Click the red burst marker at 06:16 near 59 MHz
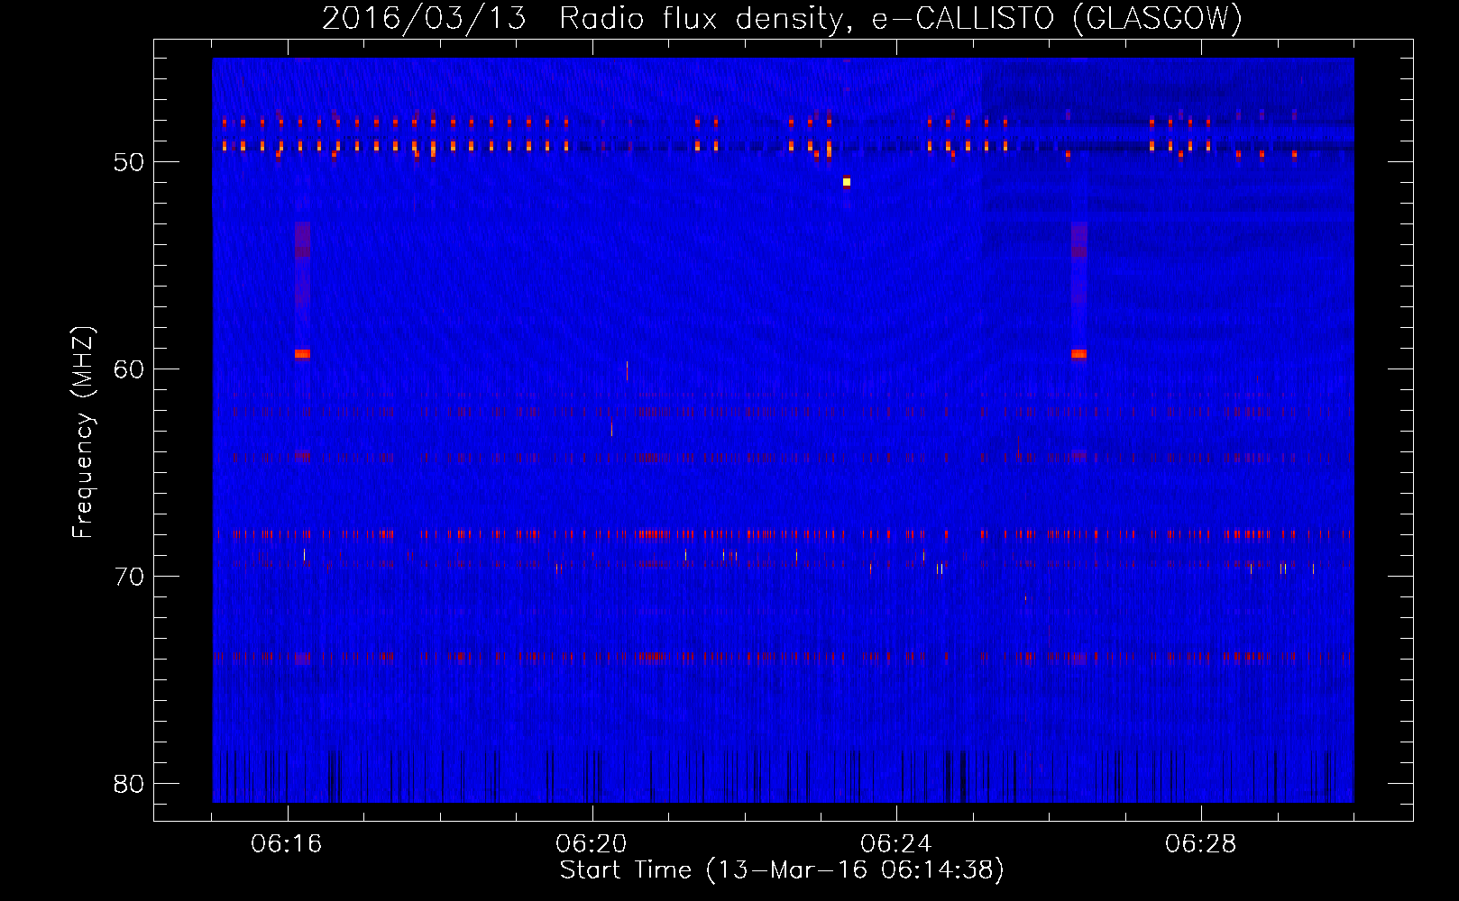The width and height of the screenshot is (1459, 901). point(302,354)
